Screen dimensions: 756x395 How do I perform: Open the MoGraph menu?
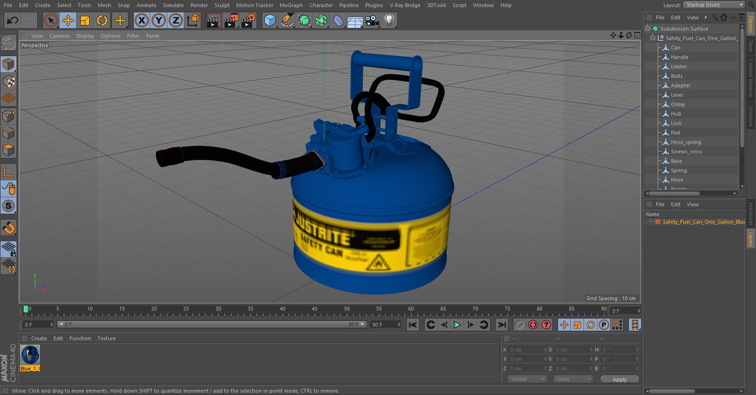click(x=291, y=5)
